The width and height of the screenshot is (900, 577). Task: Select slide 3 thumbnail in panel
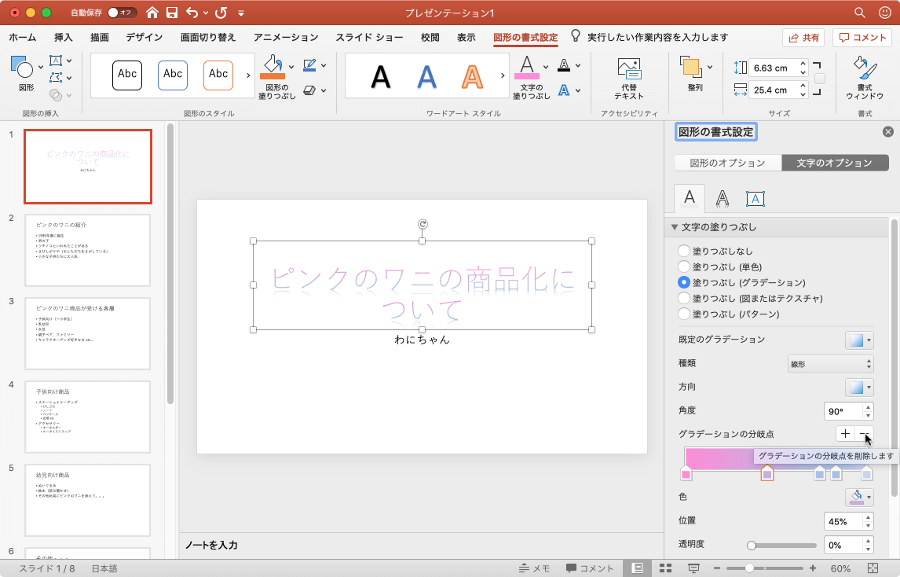click(x=87, y=333)
